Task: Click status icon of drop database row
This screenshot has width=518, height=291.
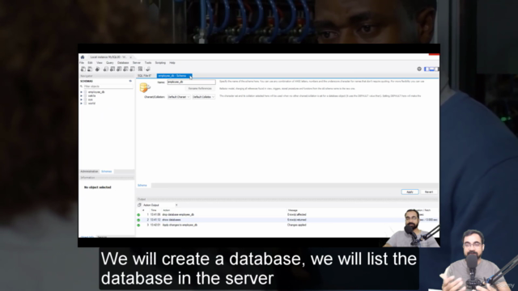Action: point(138,215)
